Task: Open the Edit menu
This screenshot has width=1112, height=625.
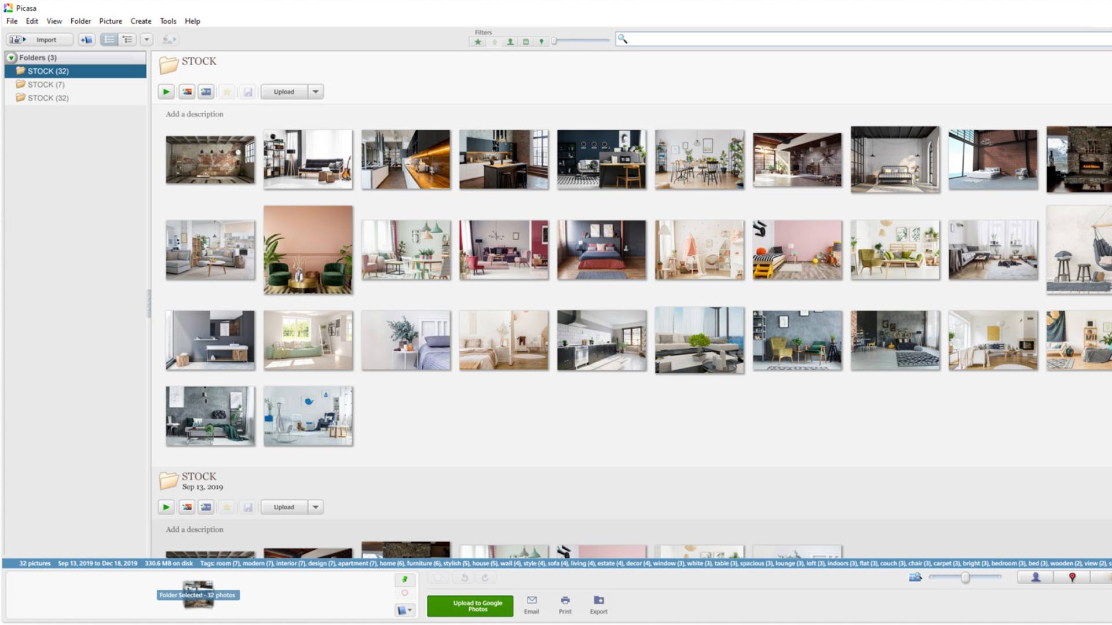Action: click(x=32, y=21)
